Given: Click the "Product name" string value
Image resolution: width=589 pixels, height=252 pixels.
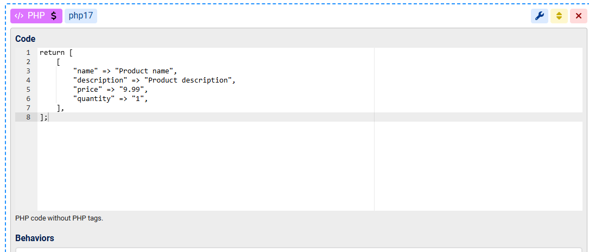Looking at the screenshot, I should pyautogui.click(x=145, y=71).
